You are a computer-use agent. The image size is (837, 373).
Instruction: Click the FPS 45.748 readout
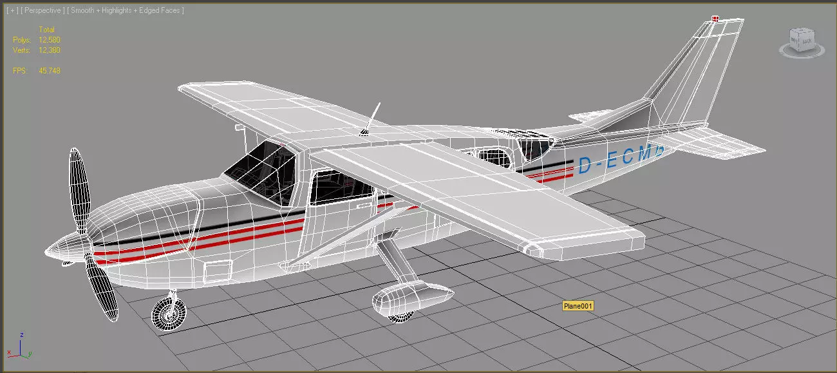tap(37, 71)
